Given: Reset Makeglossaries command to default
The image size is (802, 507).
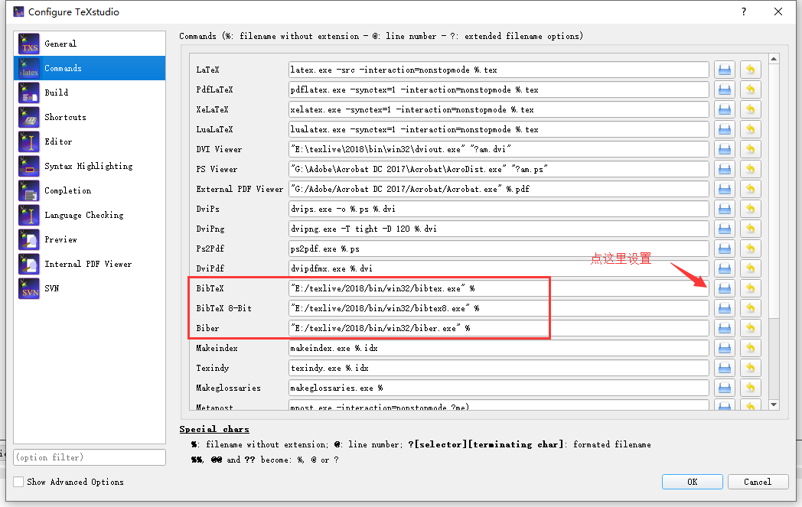Looking at the screenshot, I should [x=750, y=388].
